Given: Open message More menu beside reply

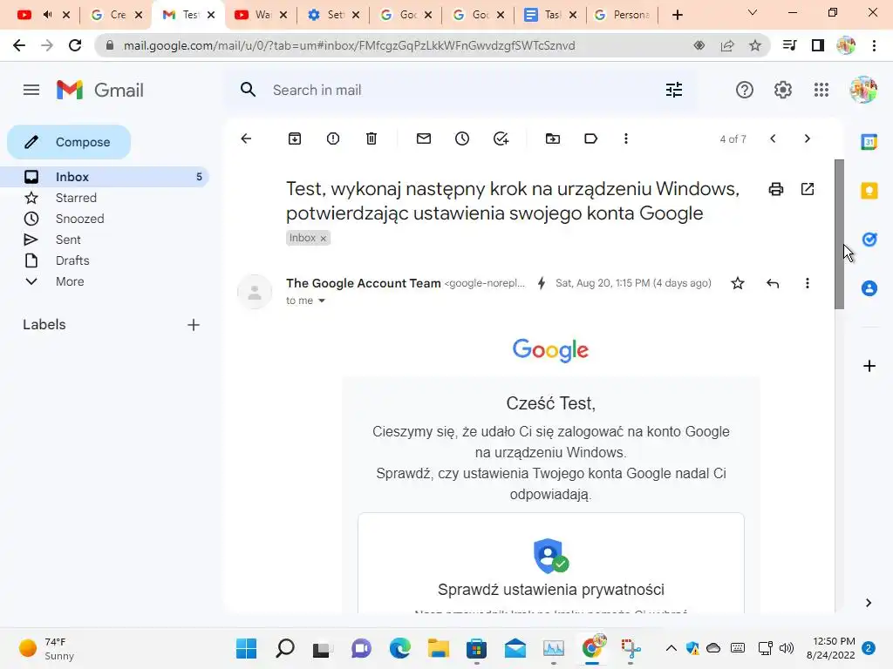Looking at the screenshot, I should (x=807, y=283).
